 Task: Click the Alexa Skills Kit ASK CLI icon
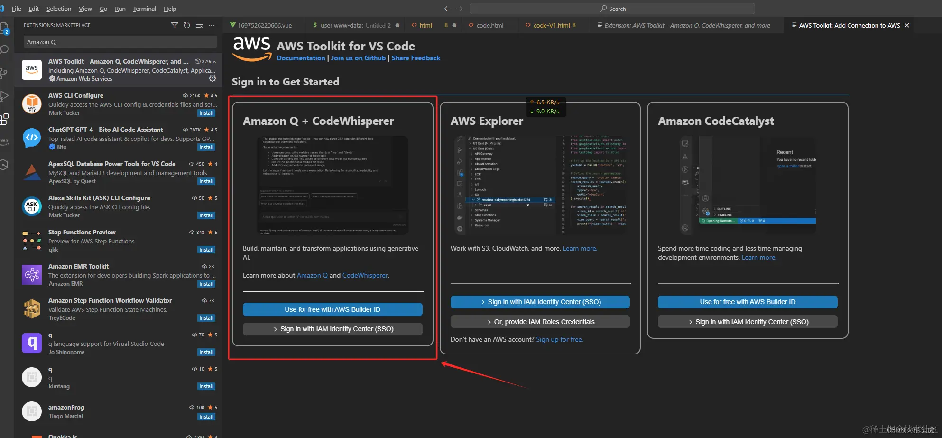point(32,206)
